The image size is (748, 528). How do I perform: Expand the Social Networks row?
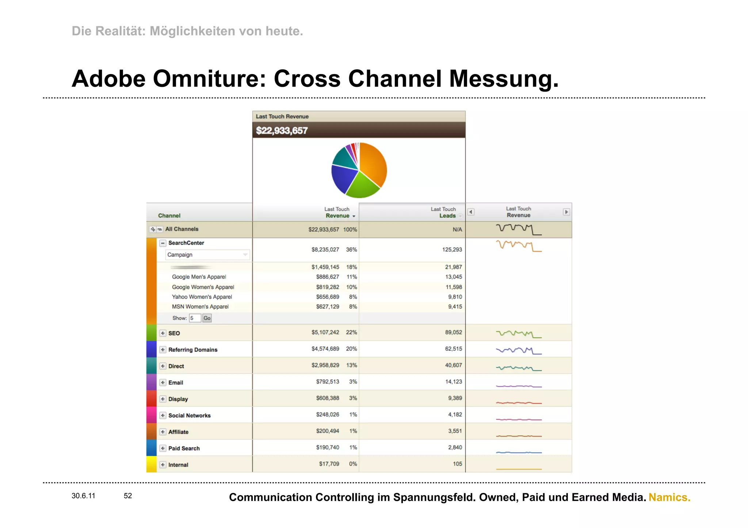coord(163,415)
